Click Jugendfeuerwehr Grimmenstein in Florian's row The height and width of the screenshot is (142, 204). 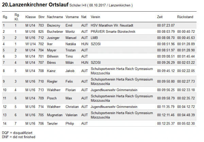coord(114,90)
